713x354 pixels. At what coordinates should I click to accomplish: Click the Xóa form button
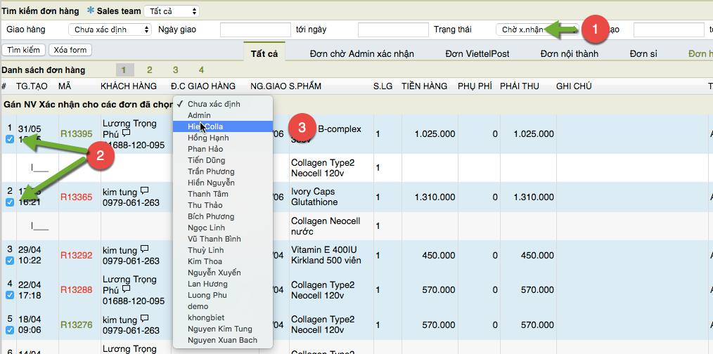(70, 50)
